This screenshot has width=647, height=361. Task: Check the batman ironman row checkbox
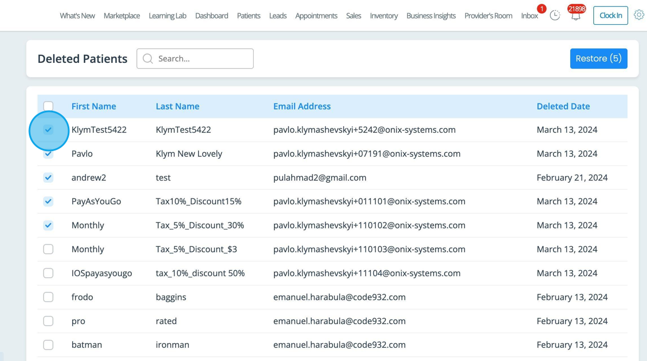coord(49,345)
